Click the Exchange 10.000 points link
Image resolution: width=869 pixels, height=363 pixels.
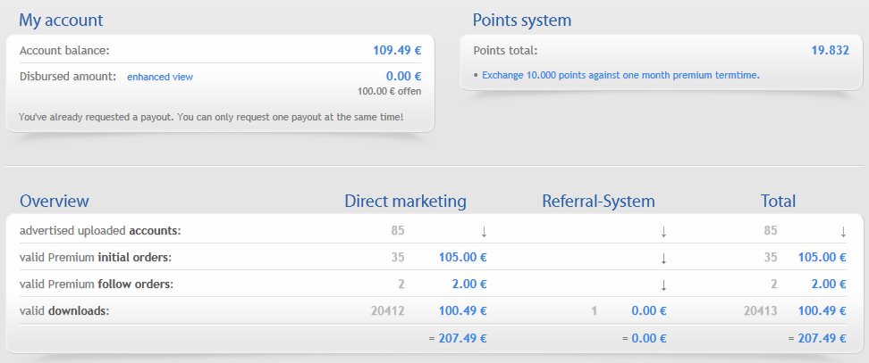coord(620,75)
